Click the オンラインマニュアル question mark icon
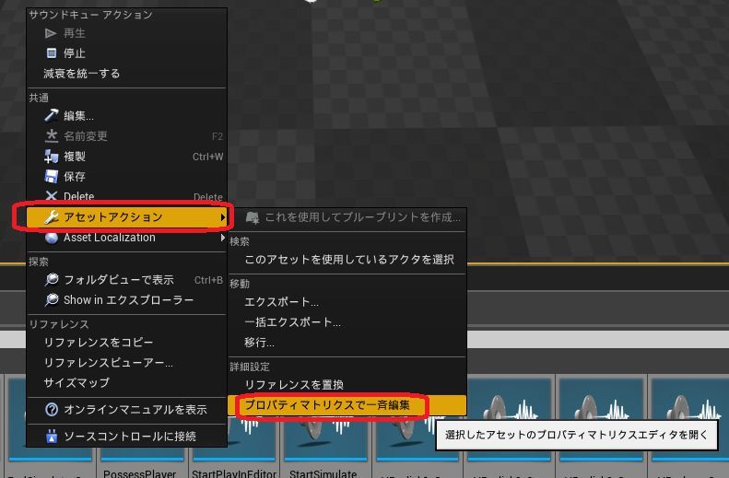Screen dimensions: 729x478 point(52,409)
